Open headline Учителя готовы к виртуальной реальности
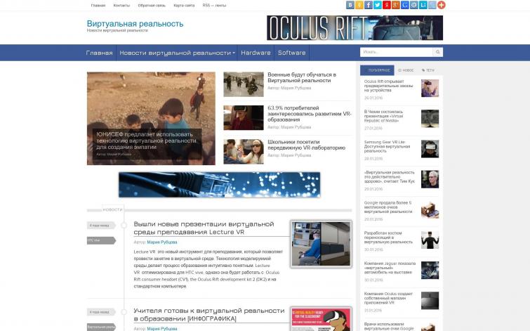Image resolution: width=530 pixels, height=331 pixels. pyautogui.click(x=209, y=315)
